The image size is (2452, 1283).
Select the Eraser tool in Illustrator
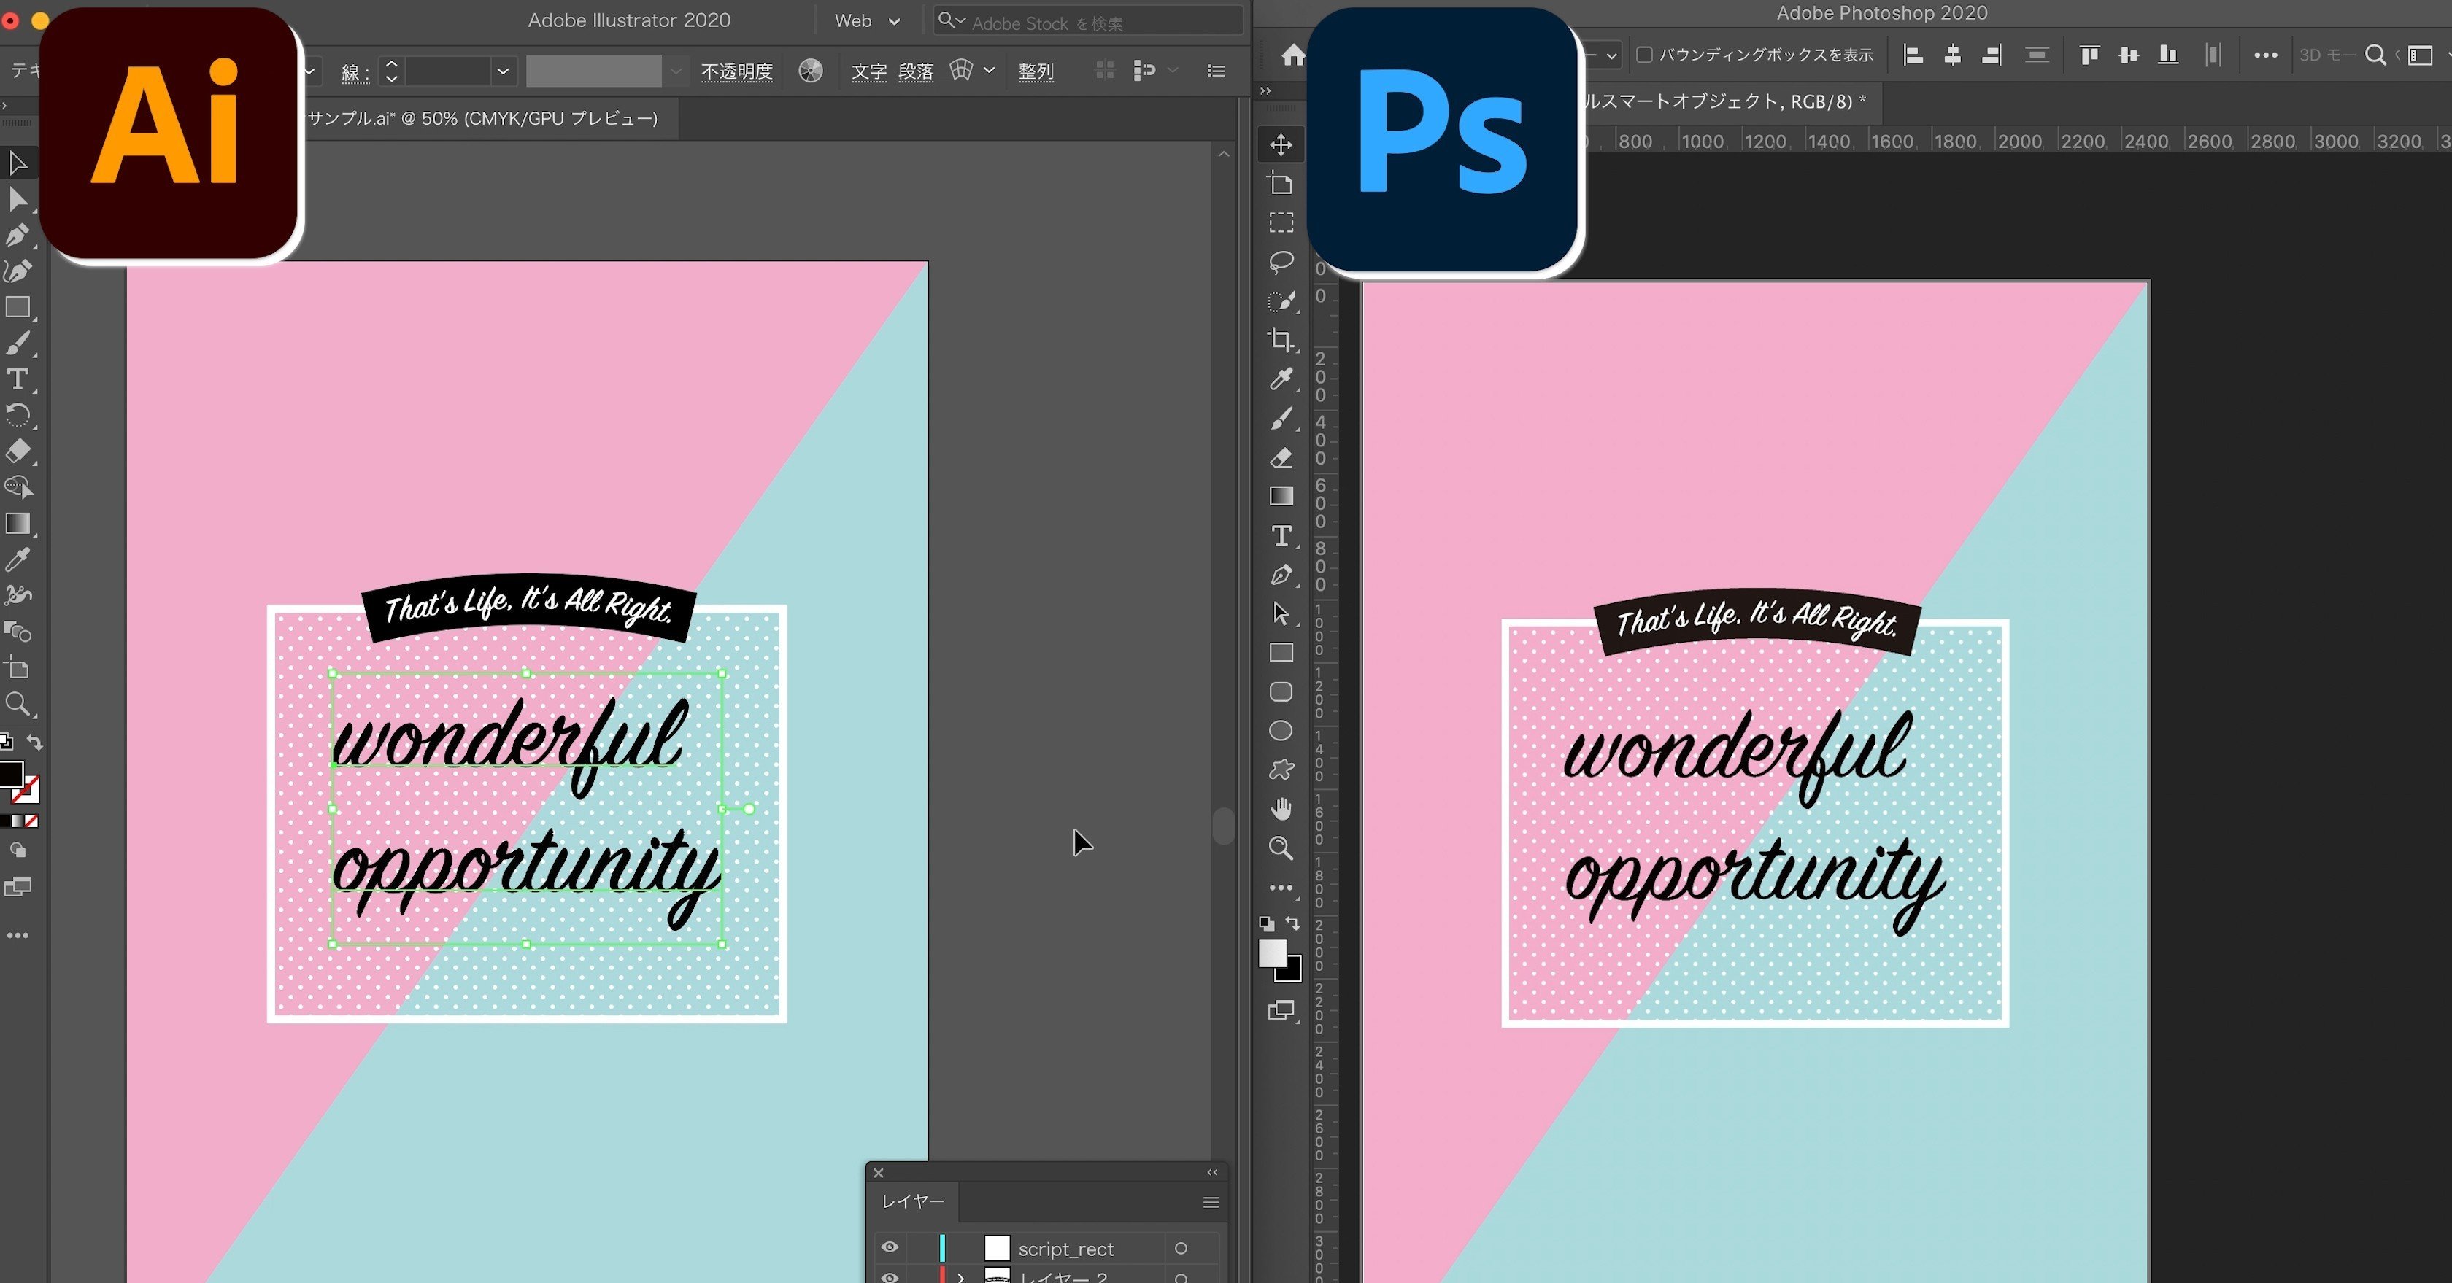[18, 451]
